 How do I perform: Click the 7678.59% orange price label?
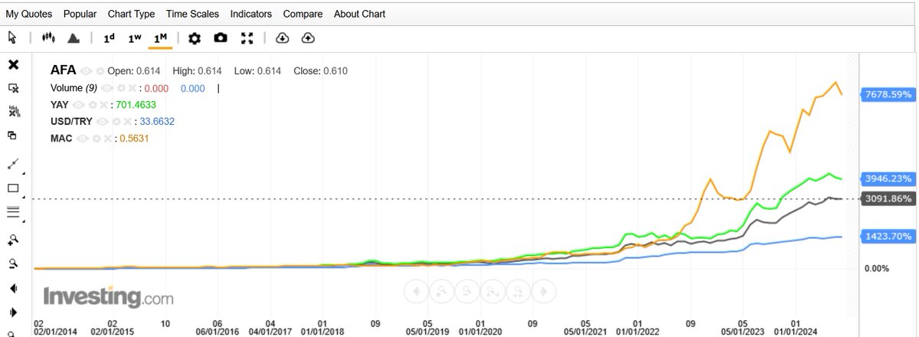coord(887,95)
